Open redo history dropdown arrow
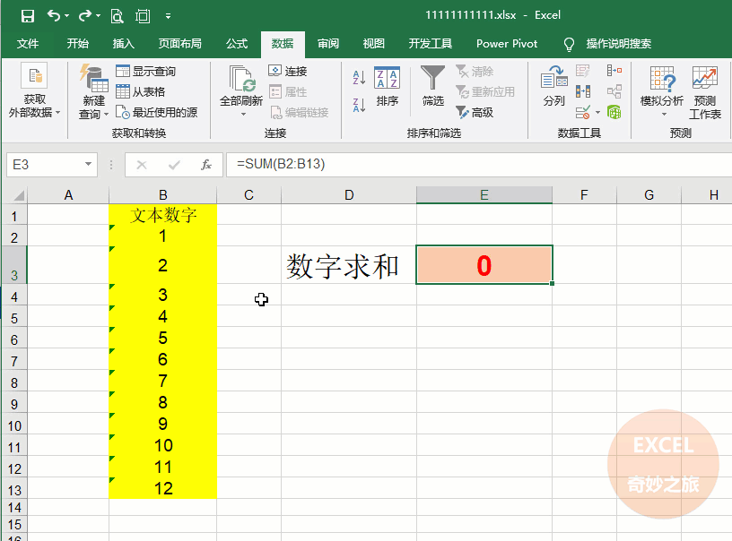 coord(98,16)
